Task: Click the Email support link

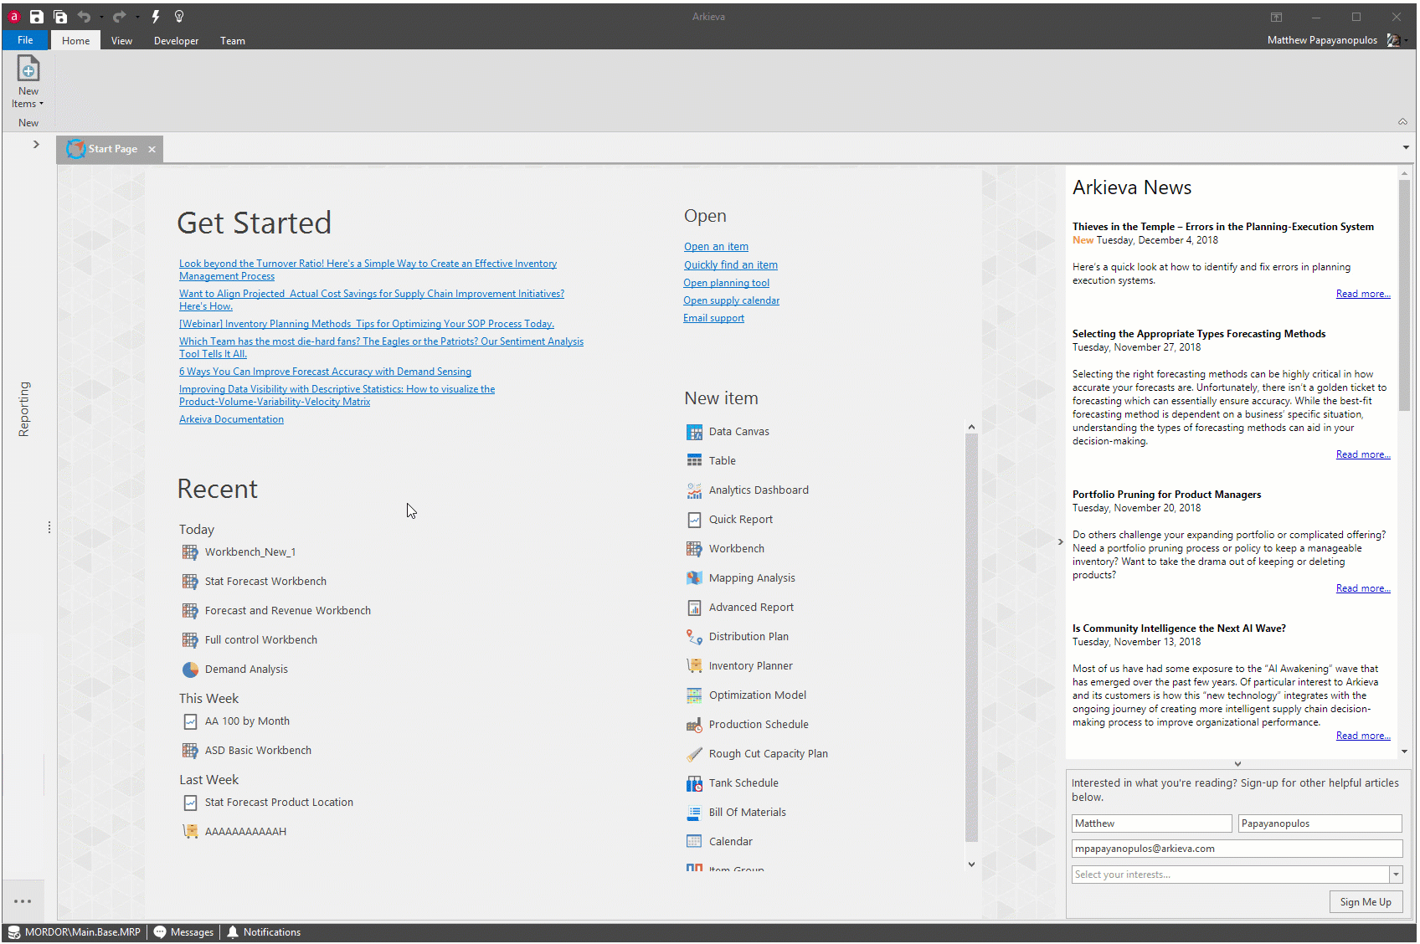Action: [713, 318]
